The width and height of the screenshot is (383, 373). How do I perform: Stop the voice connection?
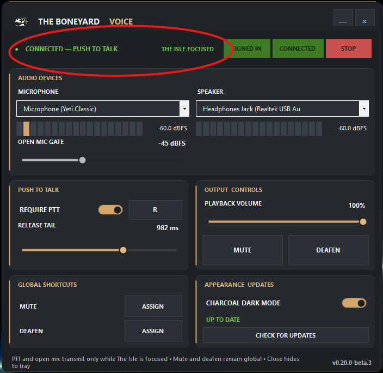349,49
